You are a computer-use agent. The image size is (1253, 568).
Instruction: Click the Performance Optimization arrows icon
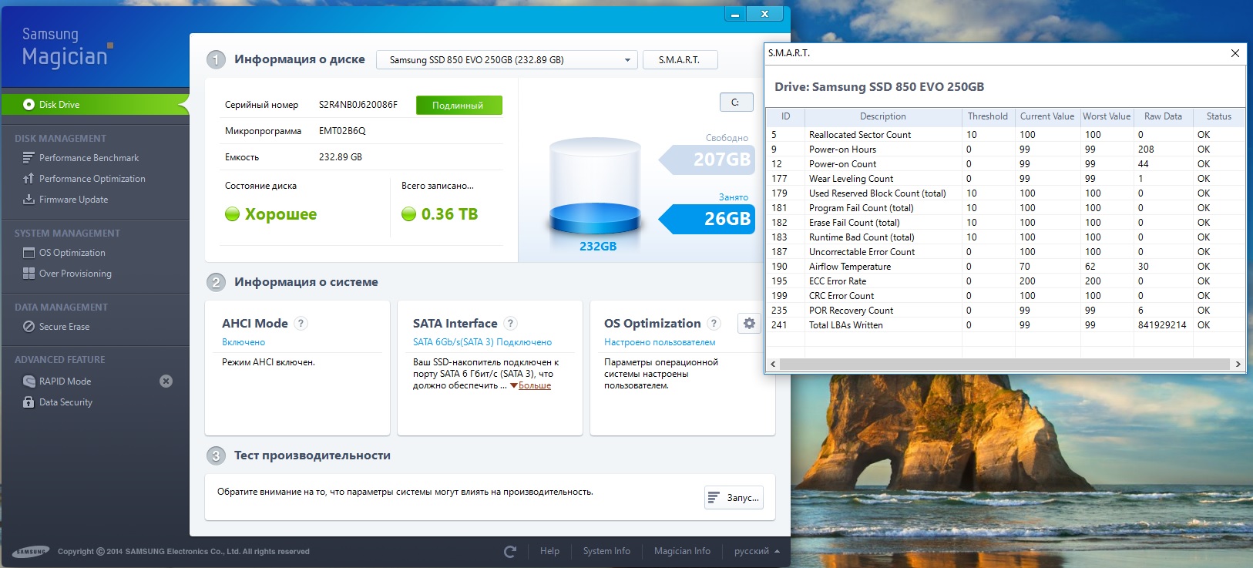[29, 179]
